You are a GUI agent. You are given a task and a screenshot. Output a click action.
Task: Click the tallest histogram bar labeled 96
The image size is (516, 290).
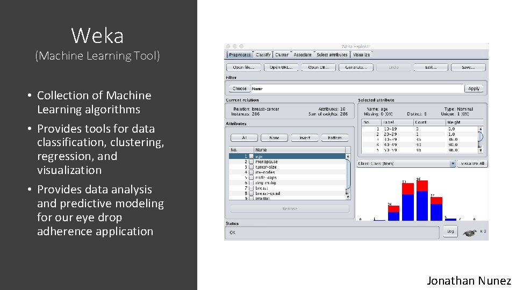(x=422, y=200)
